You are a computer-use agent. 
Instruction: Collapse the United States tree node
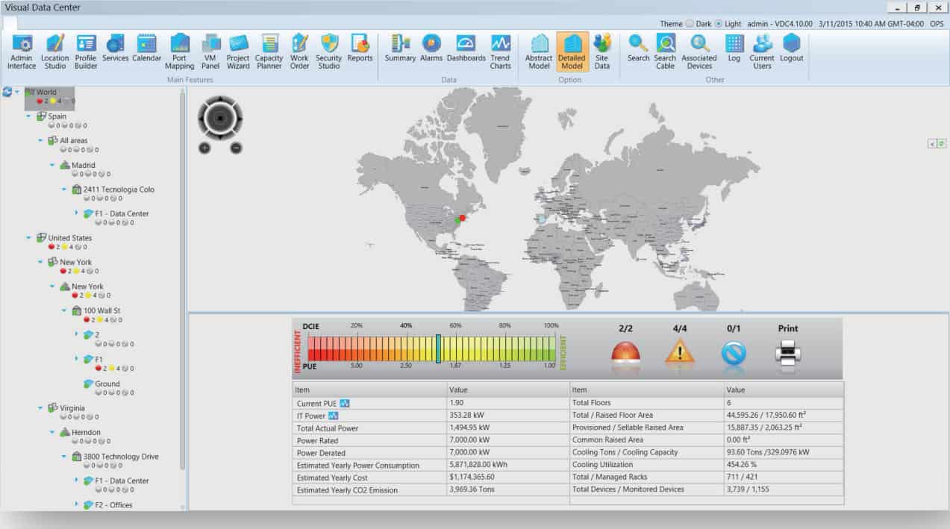29,238
